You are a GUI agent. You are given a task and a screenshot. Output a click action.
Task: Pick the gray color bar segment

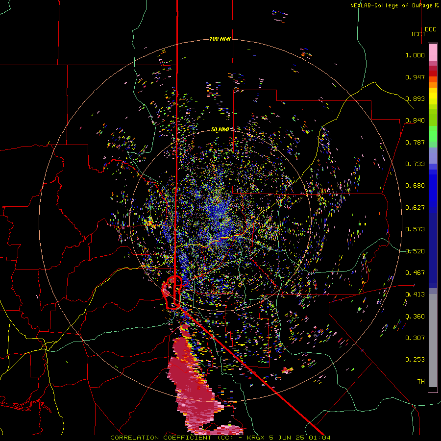[433, 341]
